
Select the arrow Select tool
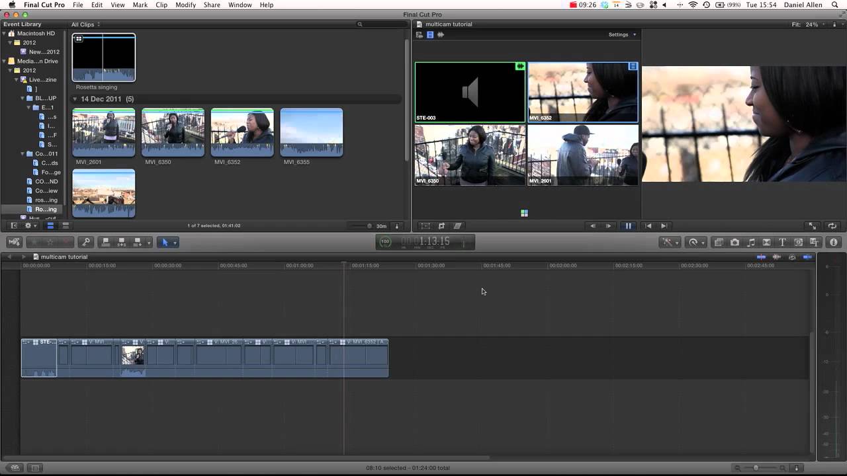pyautogui.click(x=165, y=242)
